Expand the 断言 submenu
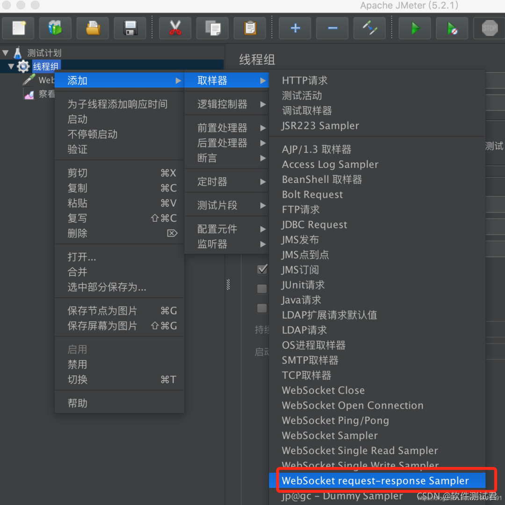 pyautogui.click(x=226, y=158)
